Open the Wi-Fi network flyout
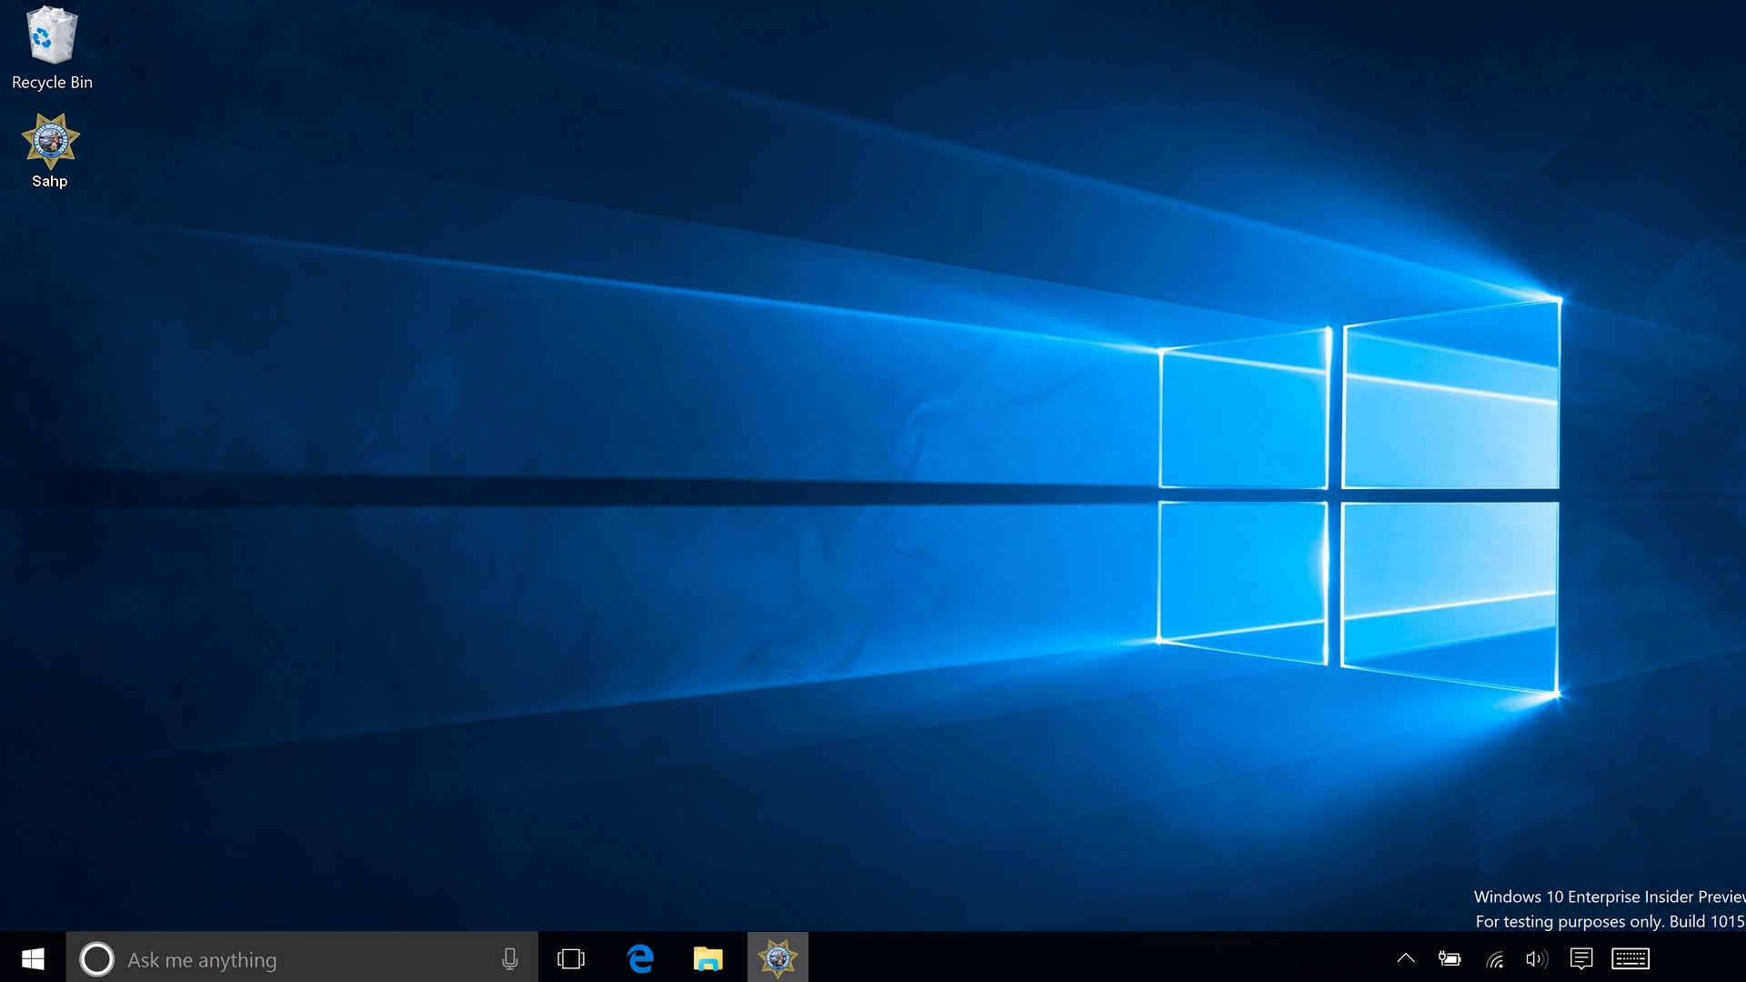 click(1494, 958)
